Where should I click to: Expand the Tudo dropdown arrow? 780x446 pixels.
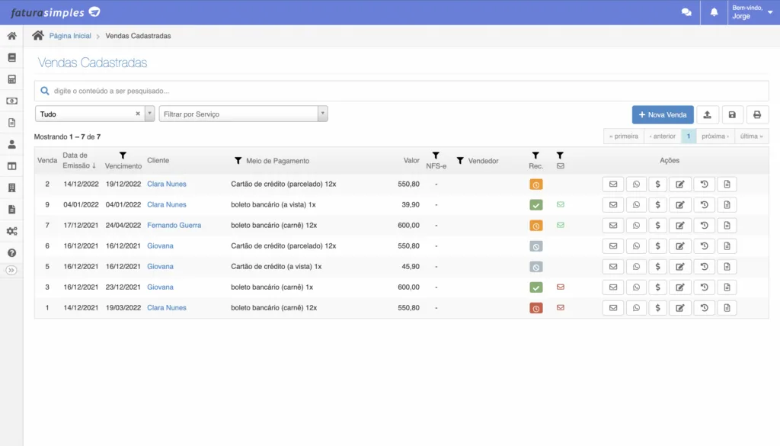pyautogui.click(x=150, y=114)
